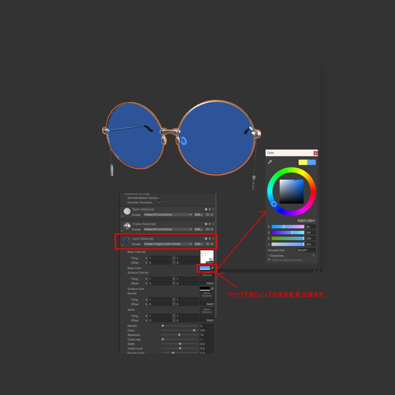Open the presets icon for Razin material
The image size is (395, 395).
(x=209, y=209)
